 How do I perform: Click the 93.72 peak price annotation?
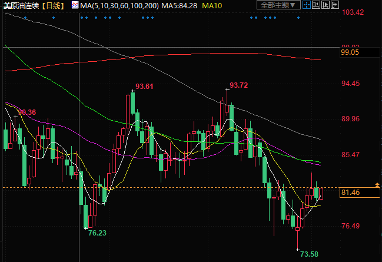238,85
